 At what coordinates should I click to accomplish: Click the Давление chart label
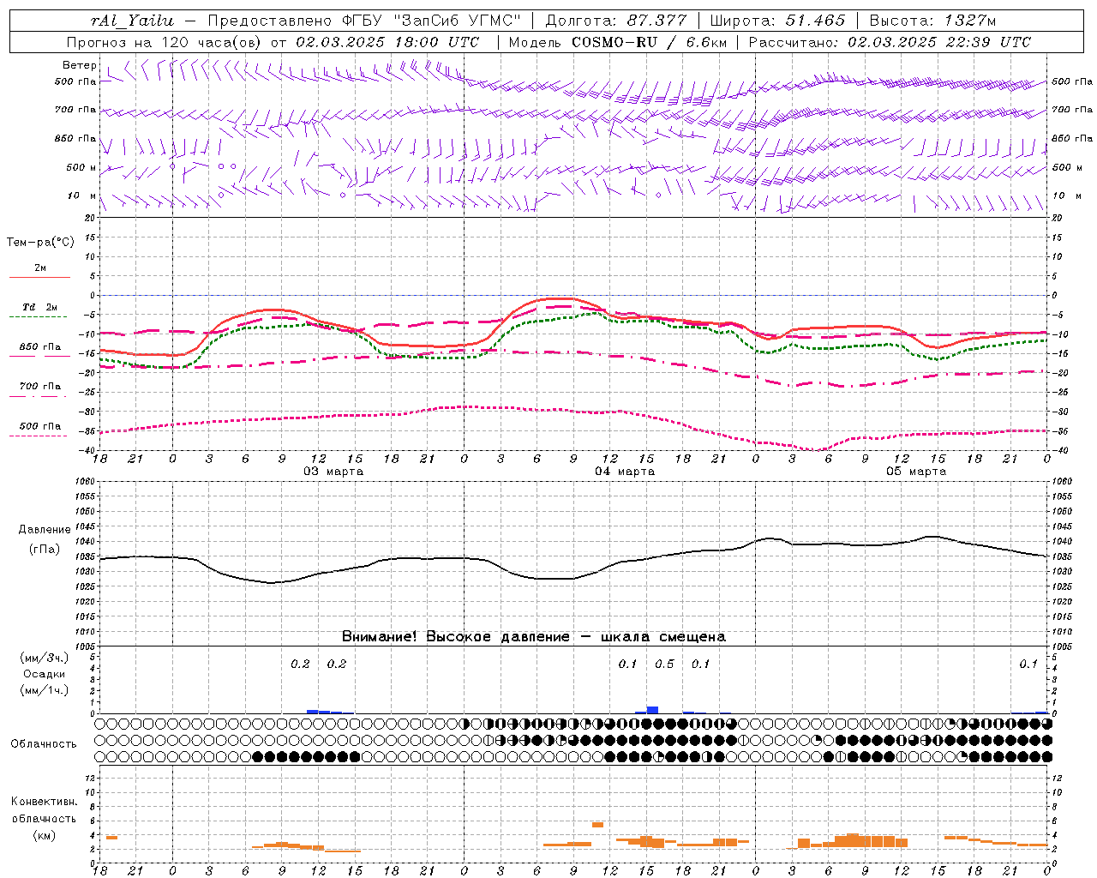pos(45,530)
